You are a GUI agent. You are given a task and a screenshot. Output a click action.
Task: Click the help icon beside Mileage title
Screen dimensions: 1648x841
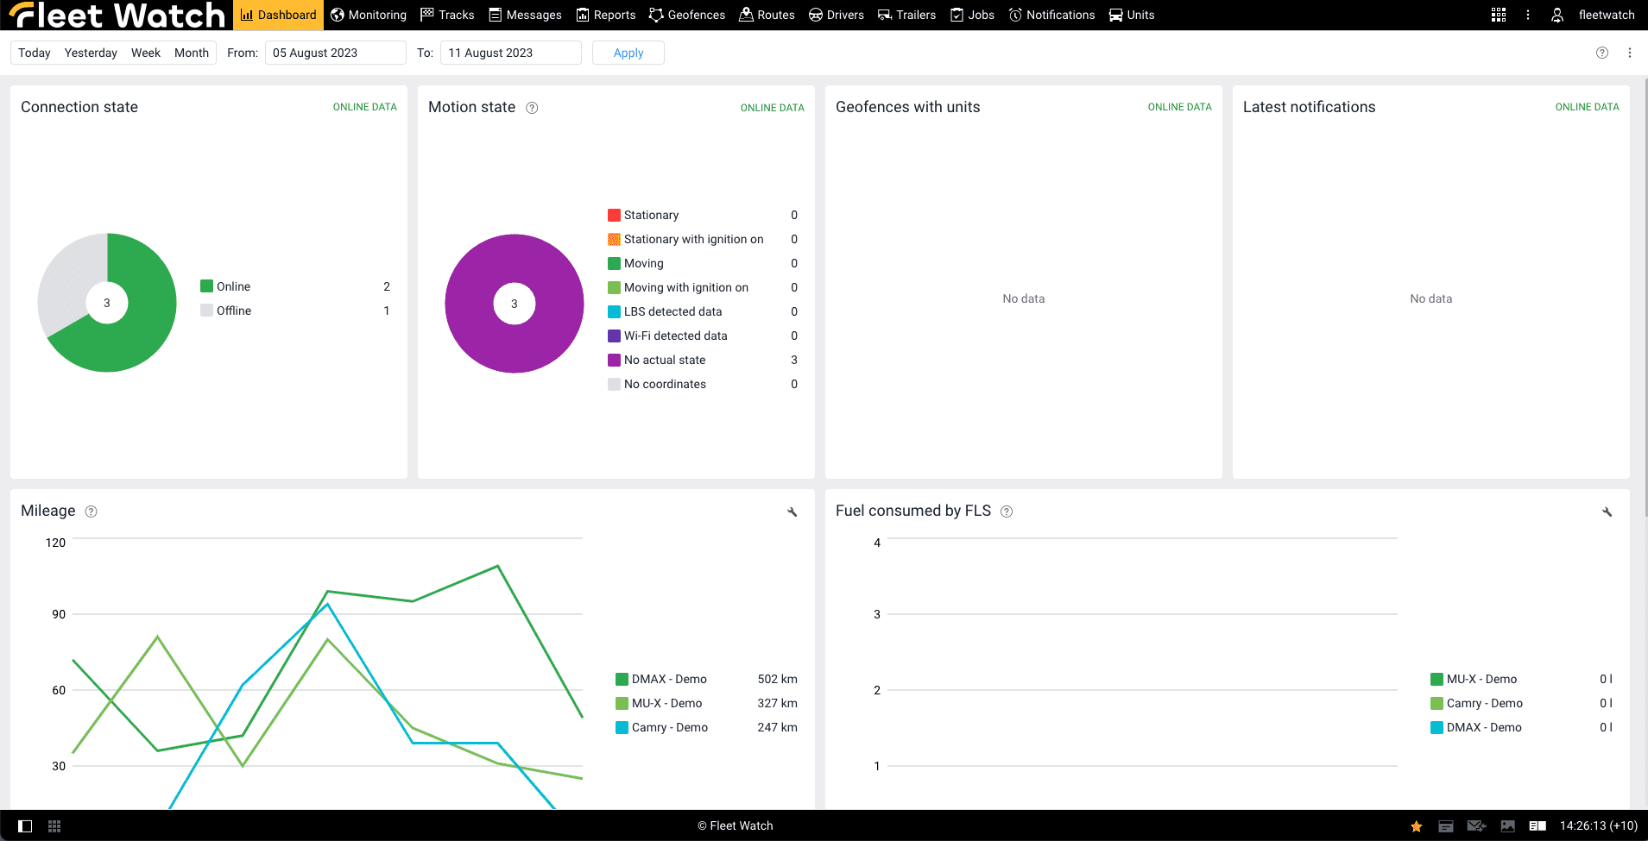click(92, 512)
